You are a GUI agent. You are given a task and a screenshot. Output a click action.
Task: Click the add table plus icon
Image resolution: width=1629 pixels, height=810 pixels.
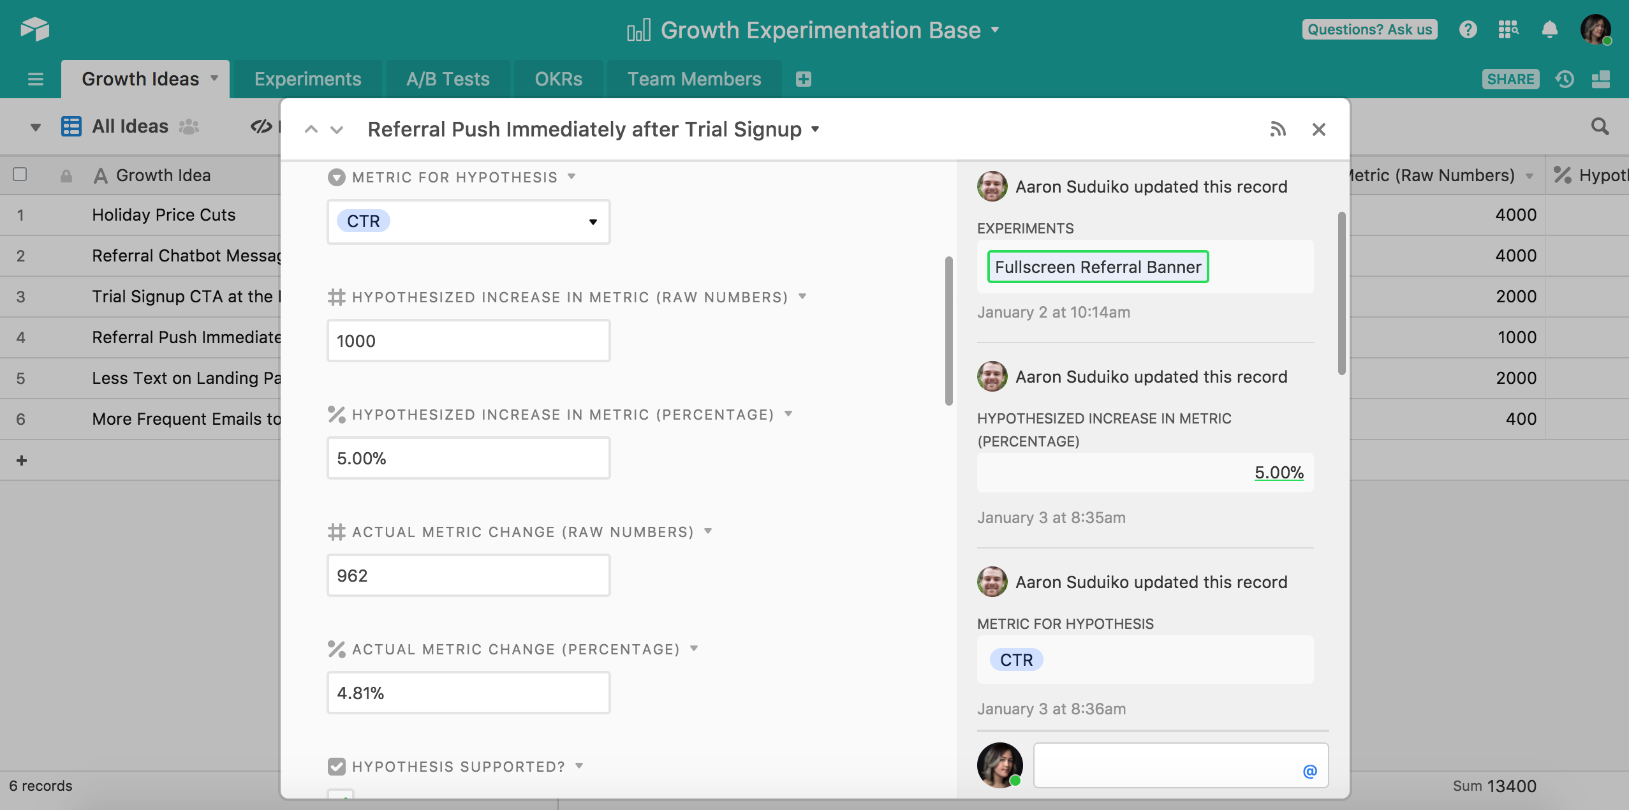(x=804, y=79)
